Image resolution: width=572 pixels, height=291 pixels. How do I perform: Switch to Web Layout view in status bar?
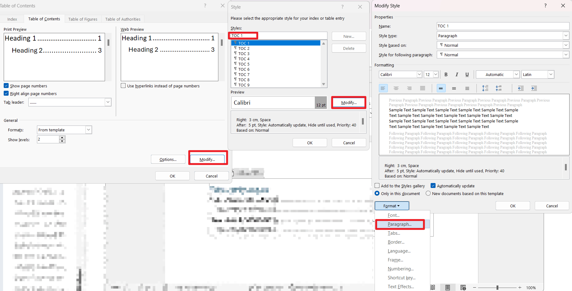coord(463,287)
